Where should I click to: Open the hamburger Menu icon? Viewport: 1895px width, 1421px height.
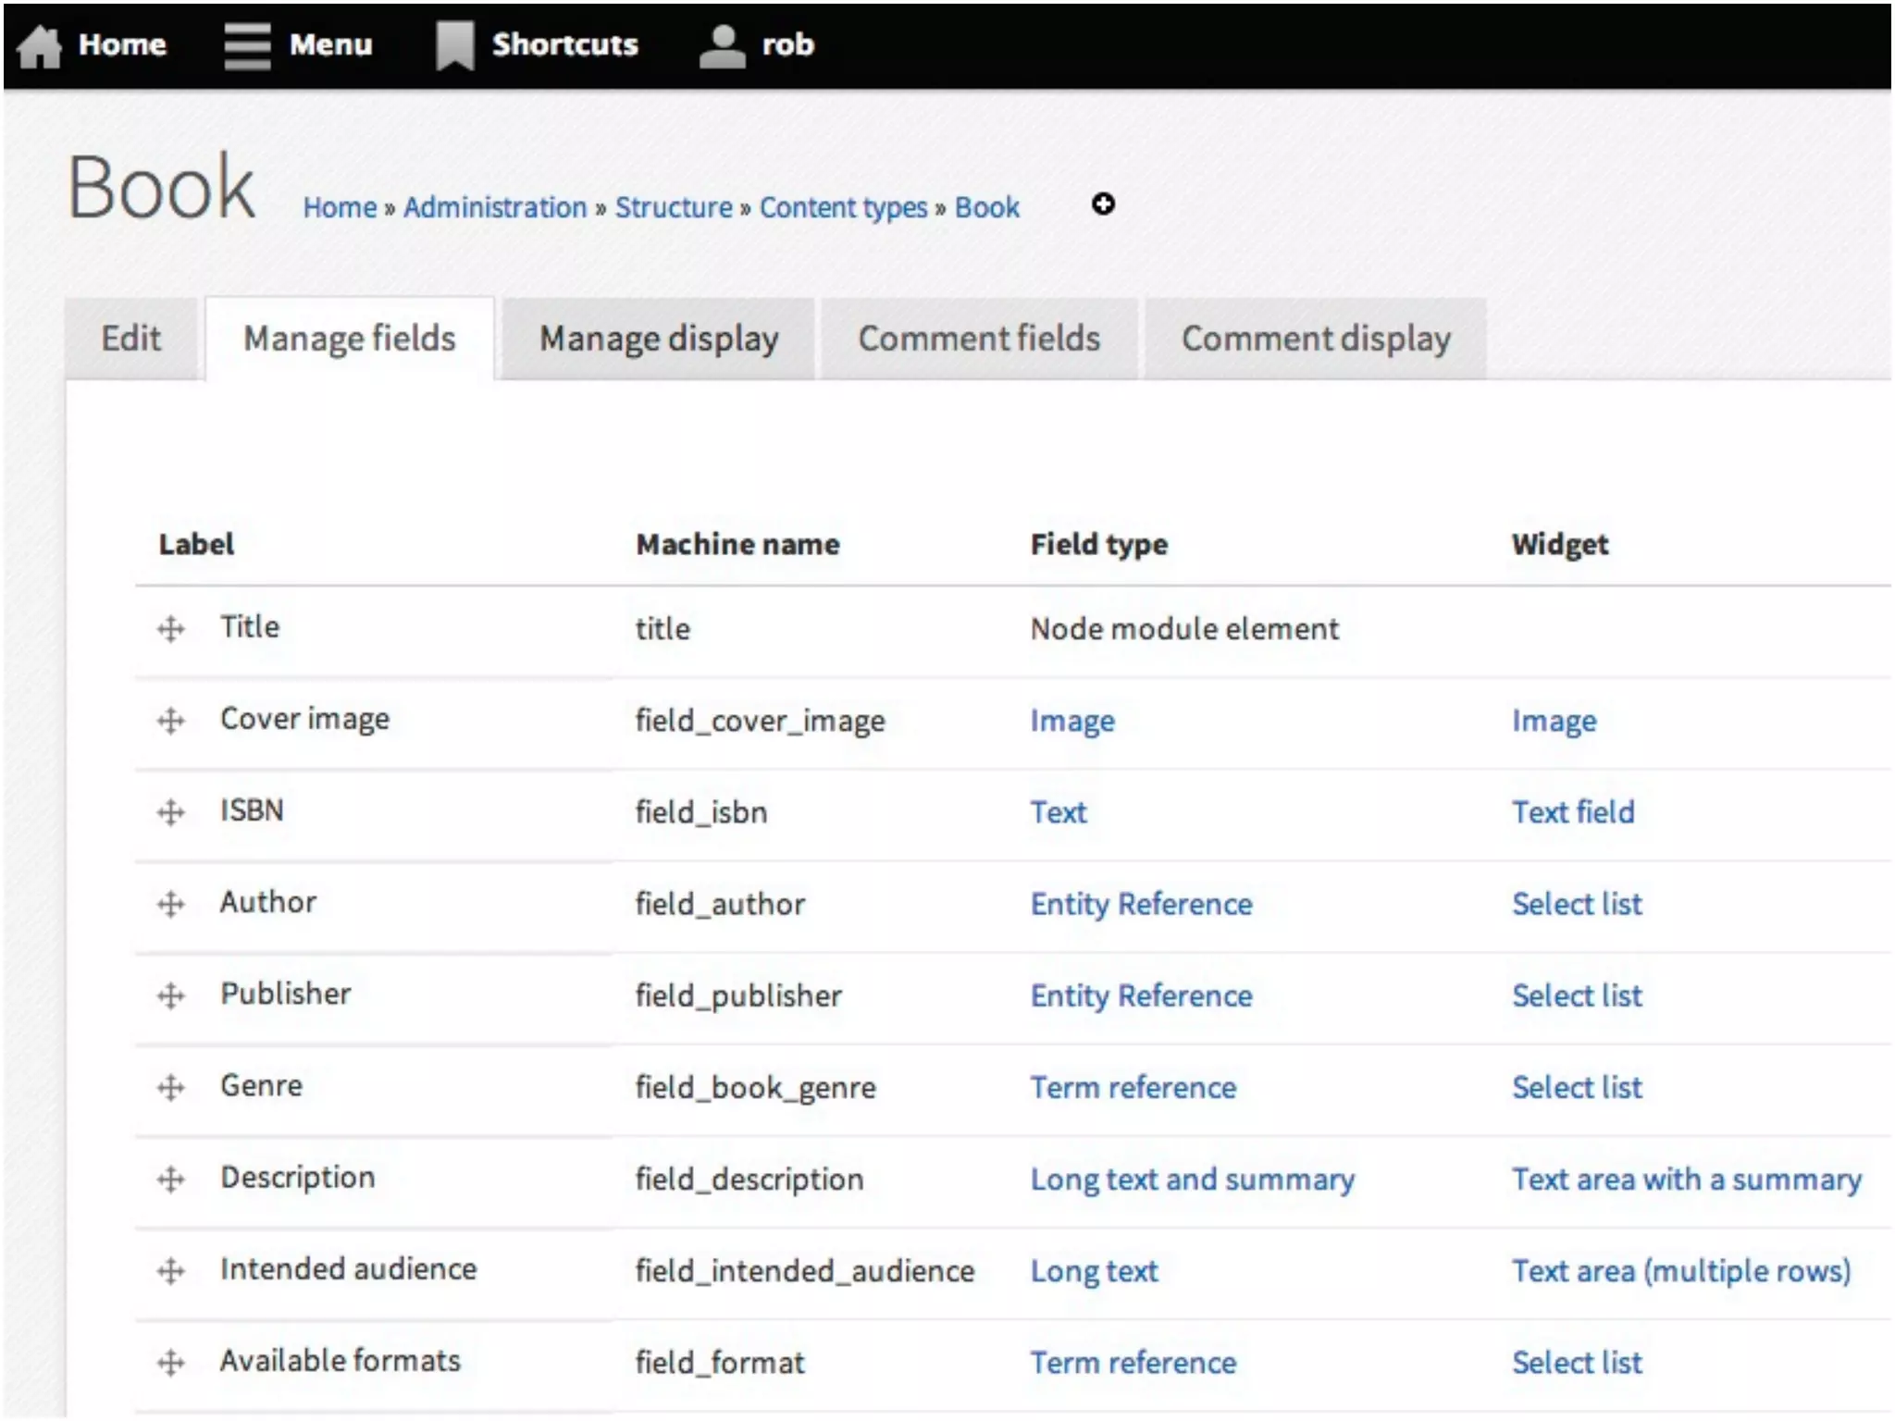tap(247, 45)
